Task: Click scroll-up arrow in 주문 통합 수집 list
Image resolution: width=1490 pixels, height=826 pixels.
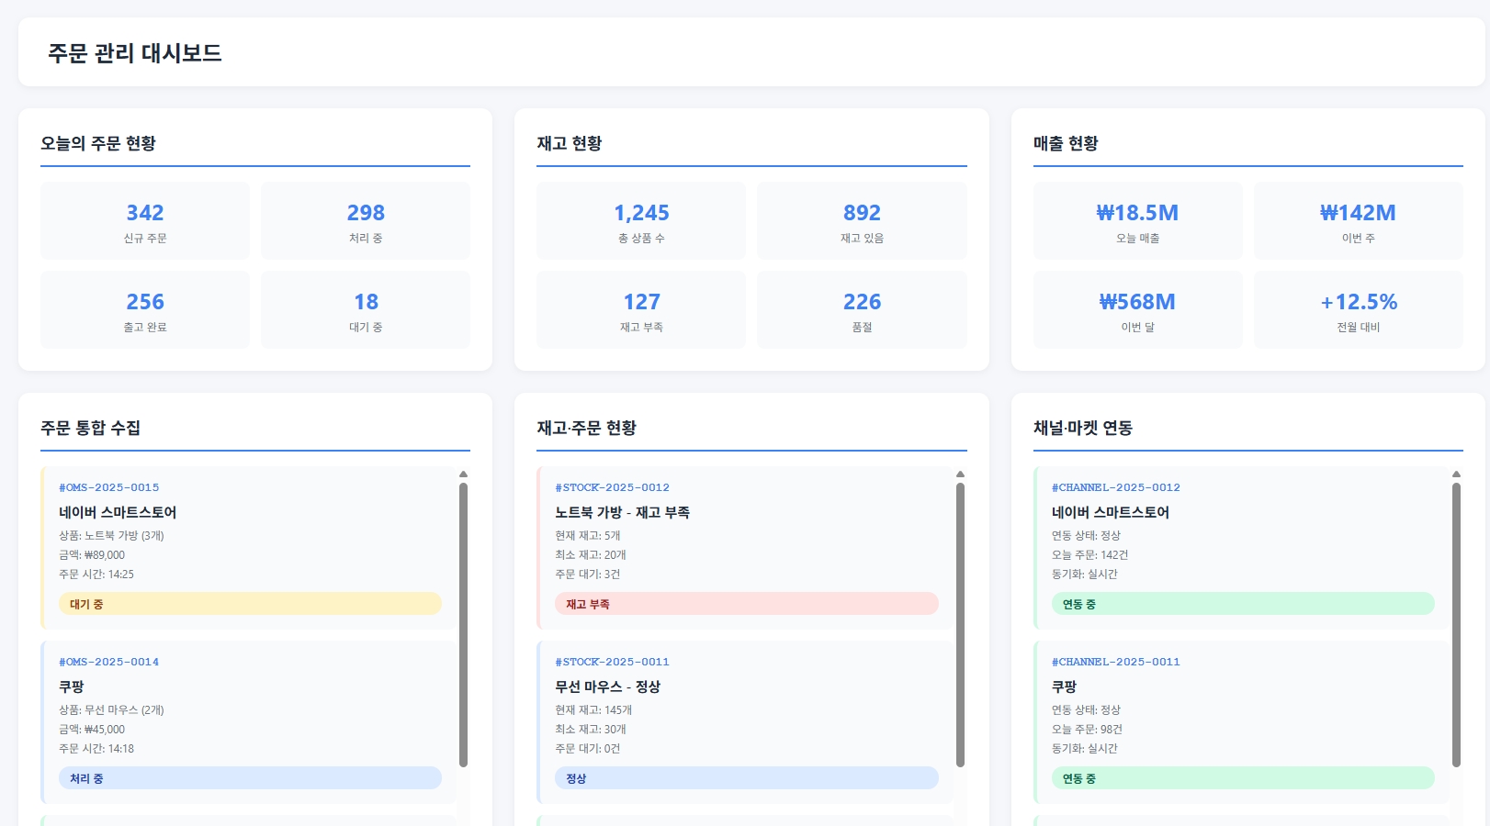Action: click(x=463, y=474)
